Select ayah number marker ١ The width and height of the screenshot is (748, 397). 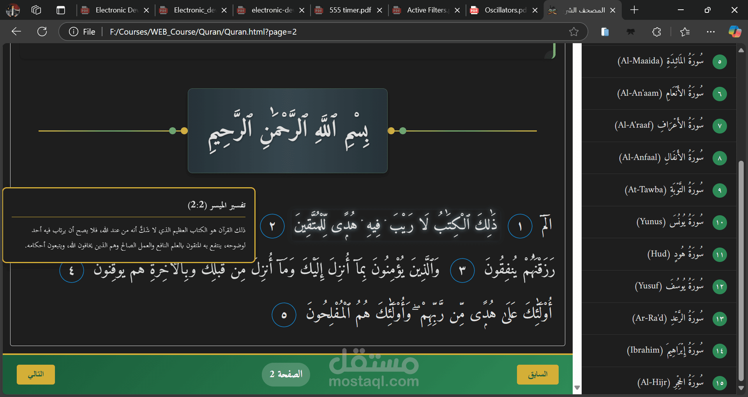(x=520, y=226)
